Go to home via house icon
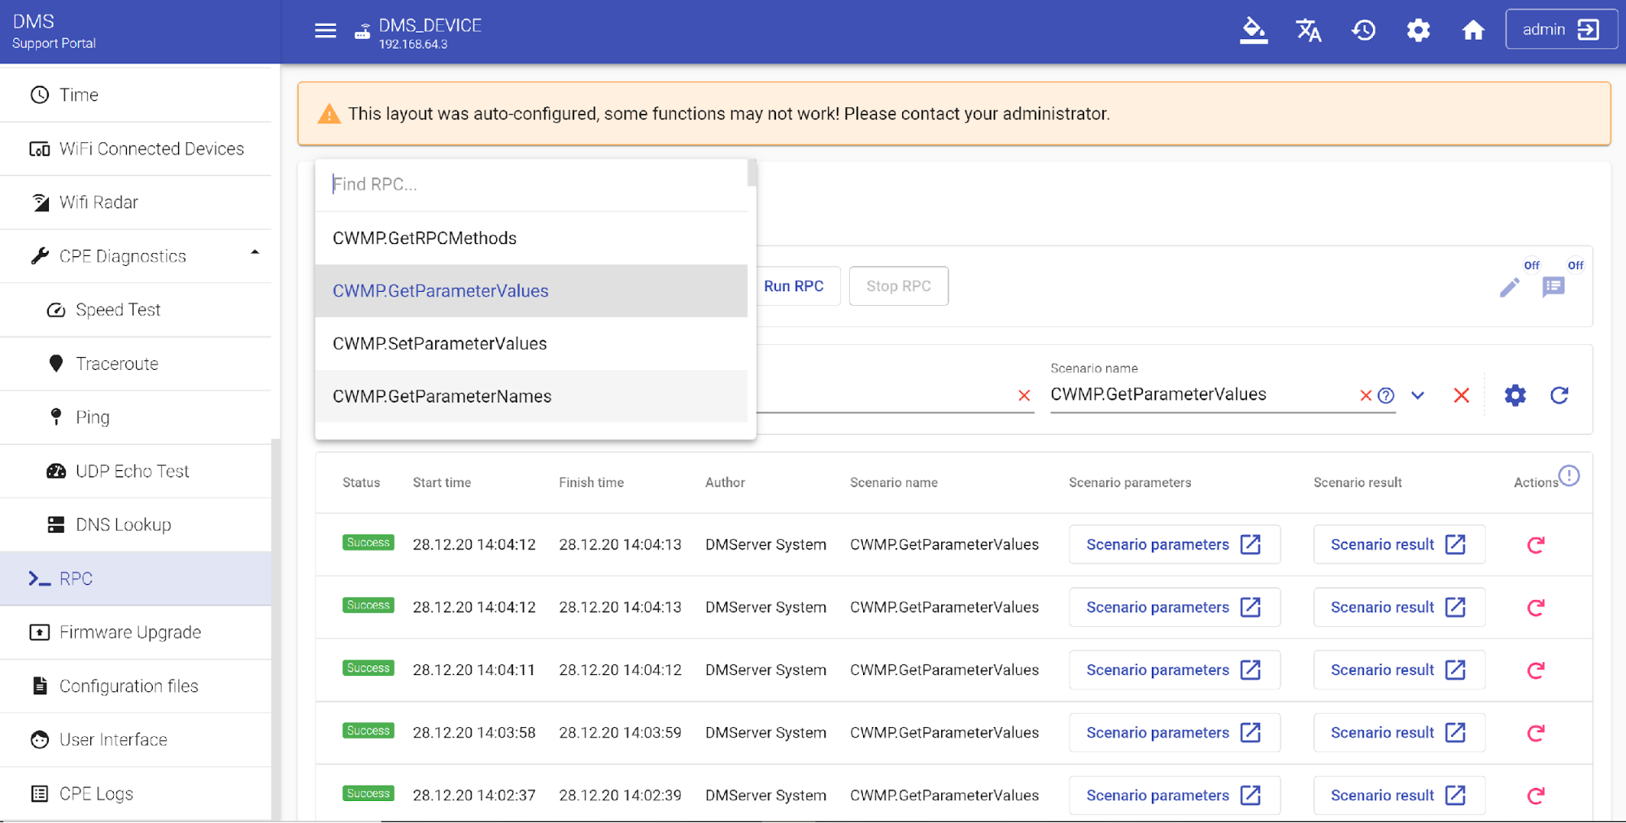 coord(1473,31)
